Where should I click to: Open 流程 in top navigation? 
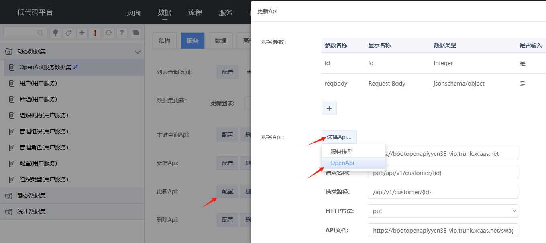(x=195, y=12)
